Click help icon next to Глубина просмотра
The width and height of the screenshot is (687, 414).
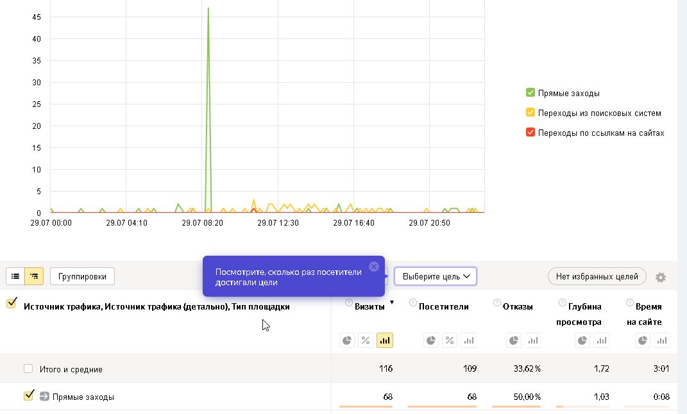click(563, 302)
